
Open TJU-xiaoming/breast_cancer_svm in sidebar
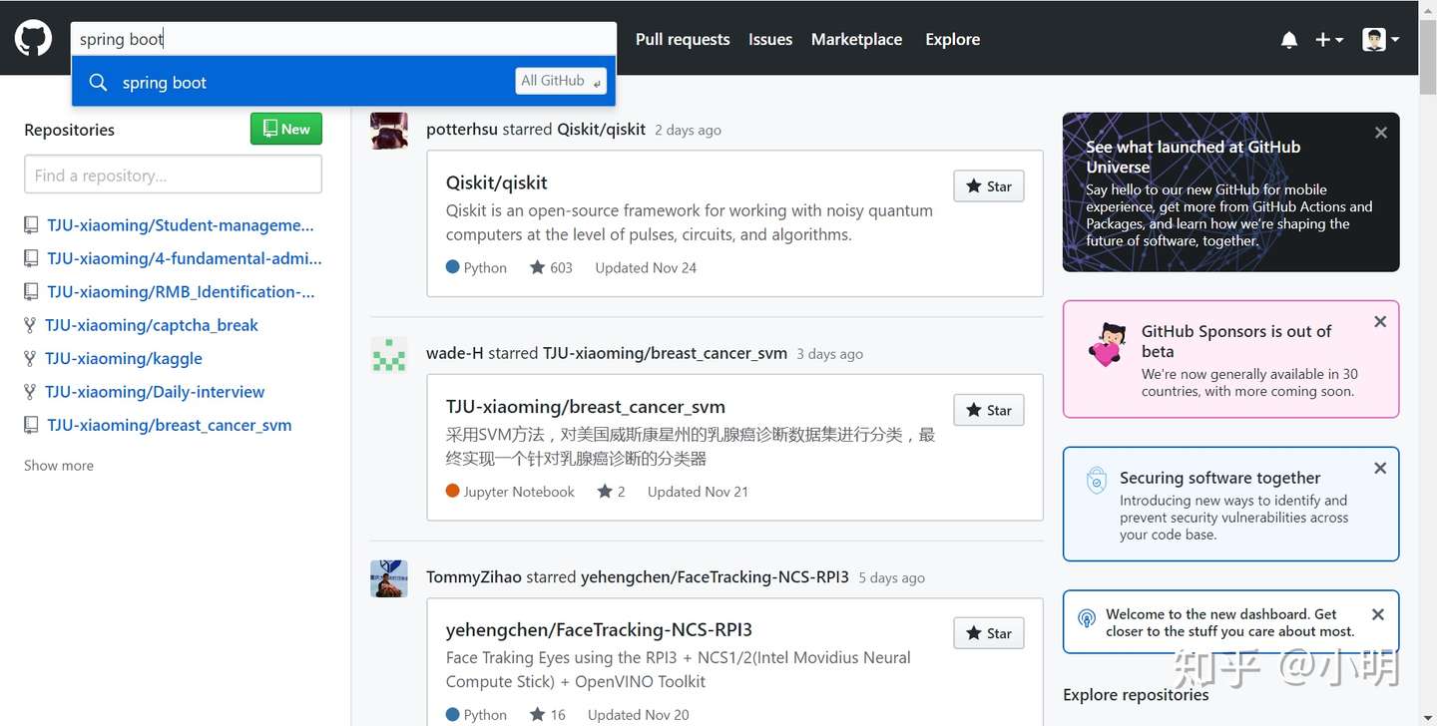tap(170, 425)
